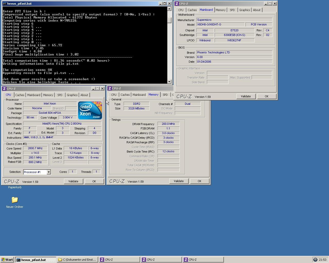
Task: Click Core Voltage value 3.904 V
Action: pos(68,117)
